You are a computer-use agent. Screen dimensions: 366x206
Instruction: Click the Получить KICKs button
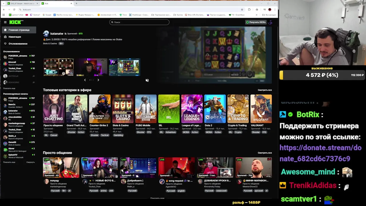[x=256, y=22]
